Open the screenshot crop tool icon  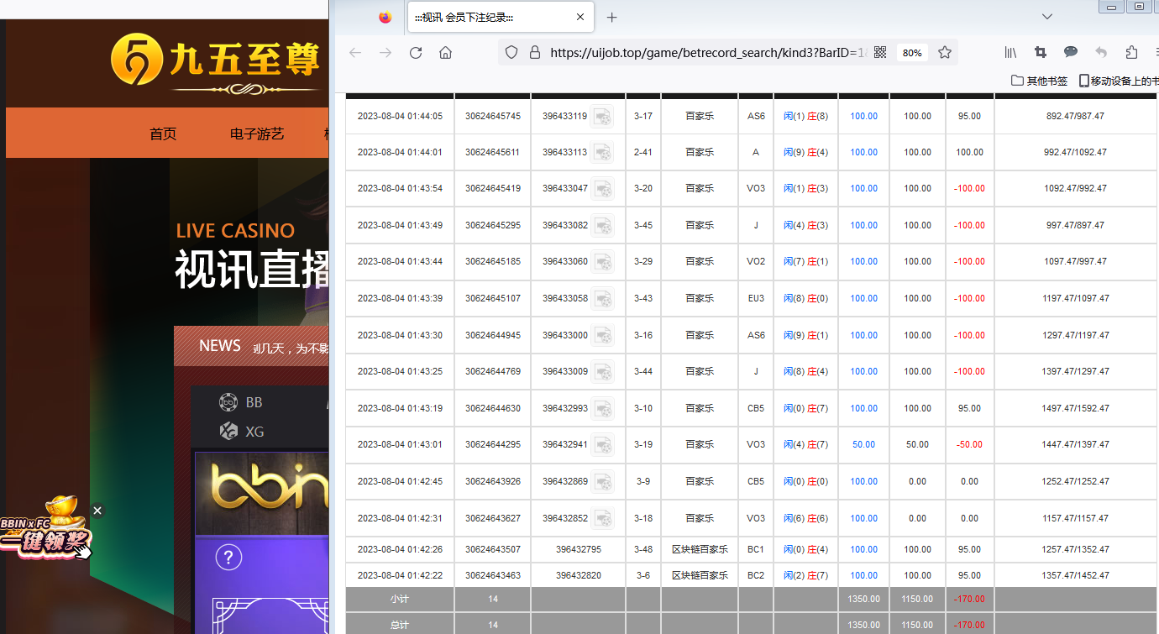(1041, 53)
